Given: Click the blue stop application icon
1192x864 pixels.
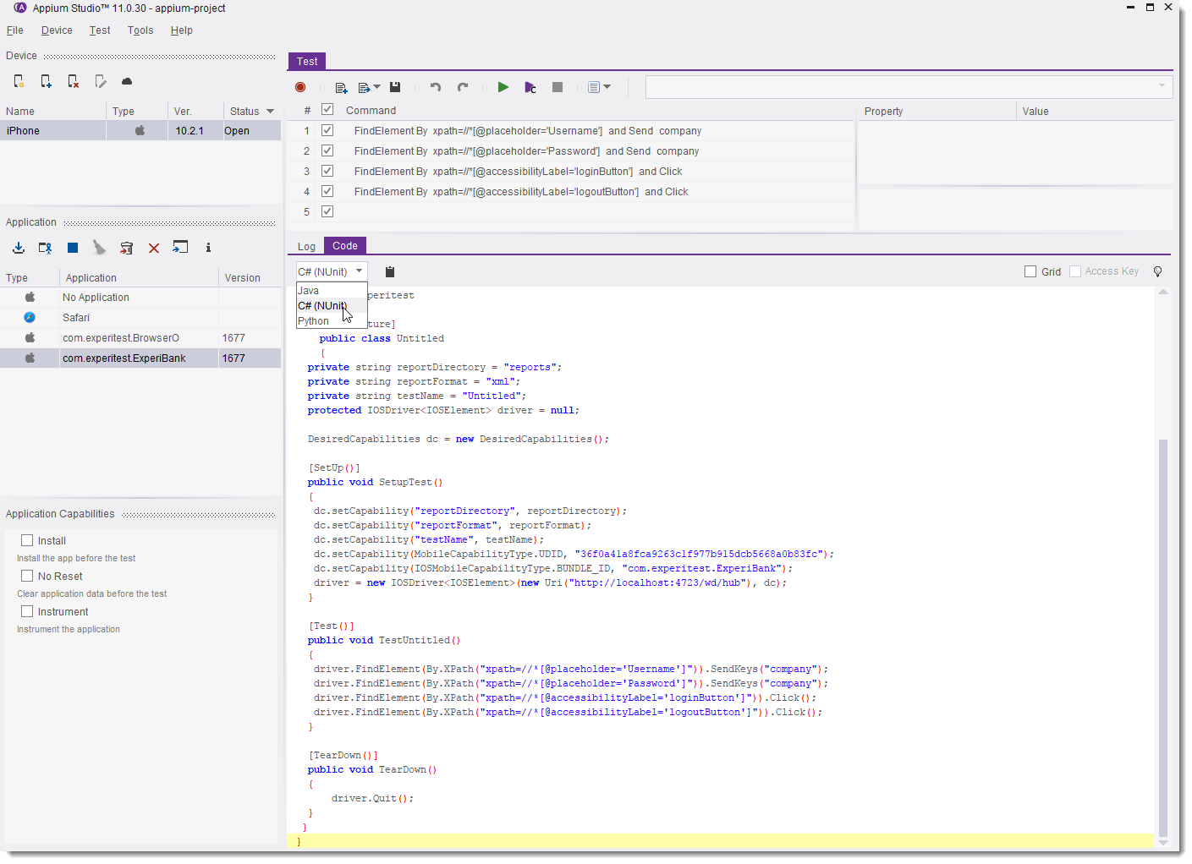Looking at the screenshot, I should pyautogui.click(x=73, y=248).
